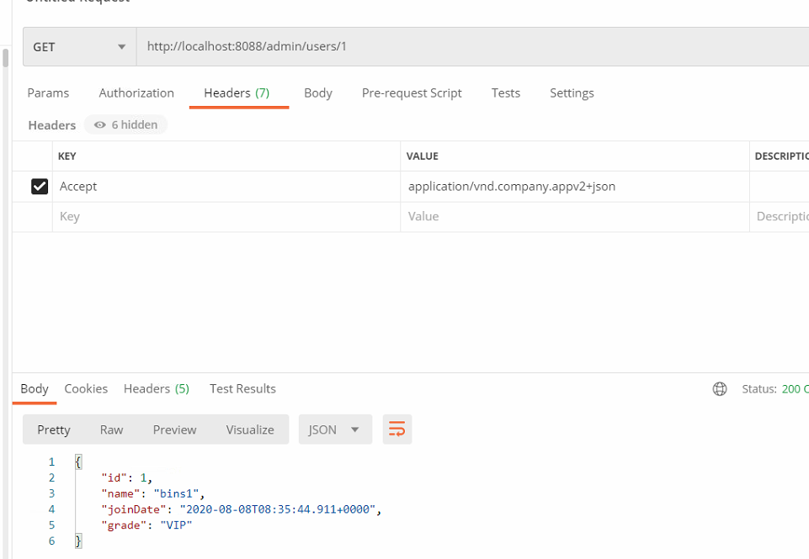Image resolution: width=809 pixels, height=559 pixels.
Task: Click the Accept header key cell
Action: (x=226, y=187)
